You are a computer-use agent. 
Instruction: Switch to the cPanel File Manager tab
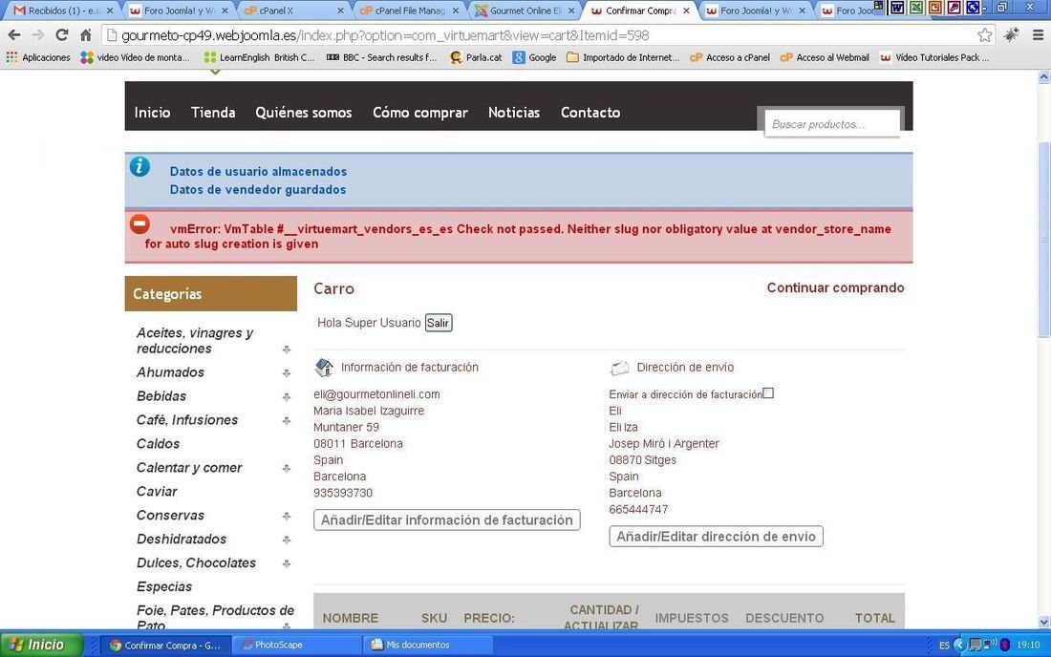[x=409, y=11]
